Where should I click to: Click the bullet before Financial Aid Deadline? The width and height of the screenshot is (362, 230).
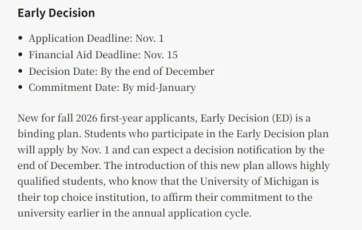click(x=21, y=55)
